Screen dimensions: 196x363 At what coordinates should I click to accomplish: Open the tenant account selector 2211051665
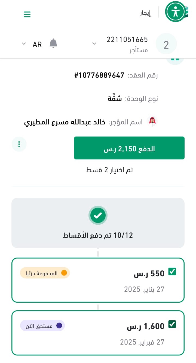click(x=127, y=44)
